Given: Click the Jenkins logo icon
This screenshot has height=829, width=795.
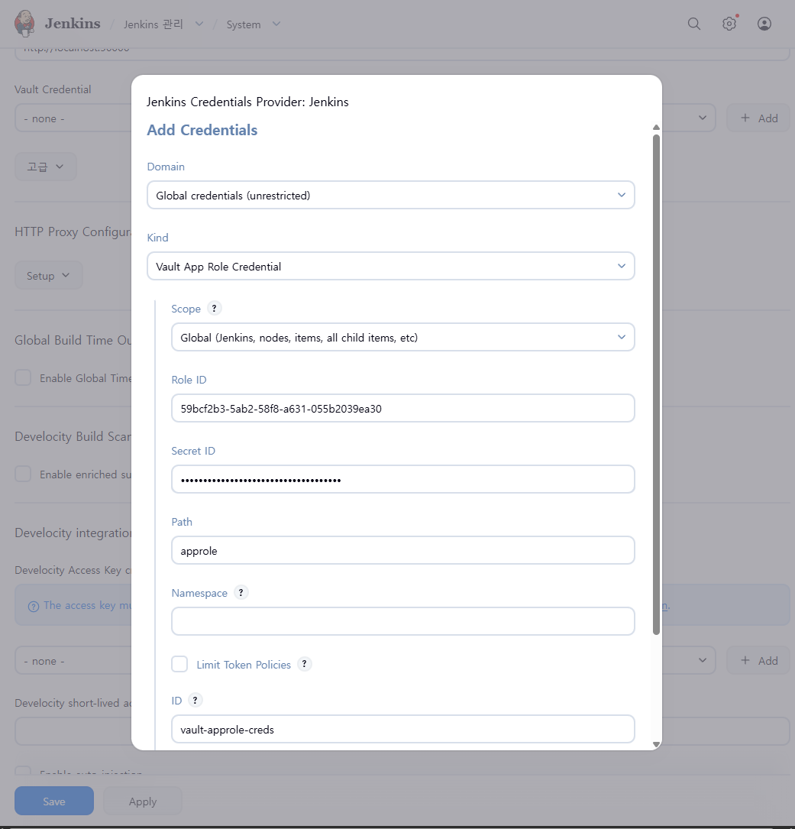Looking at the screenshot, I should point(24,24).
